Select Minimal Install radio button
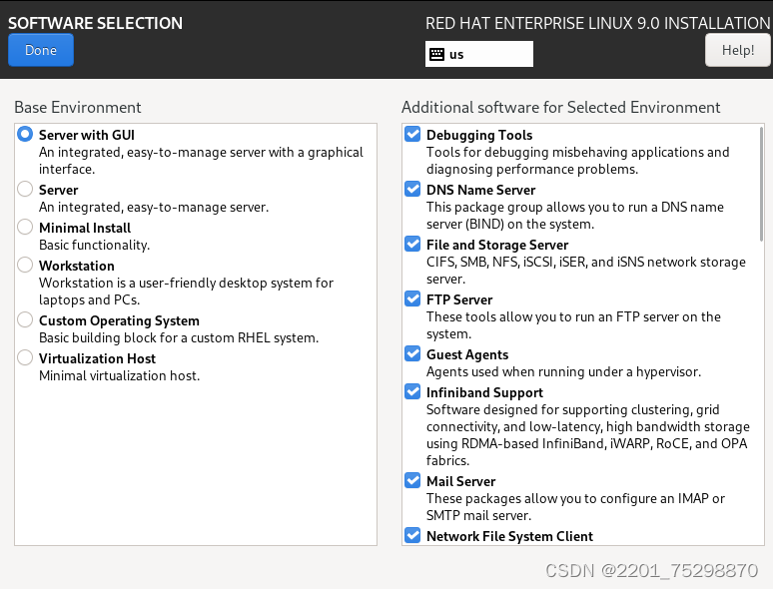 (x=25, y=228)
